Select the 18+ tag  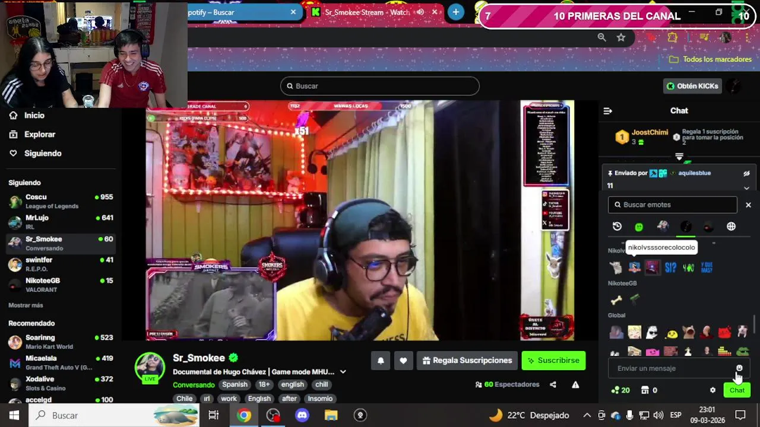[264, 384]
